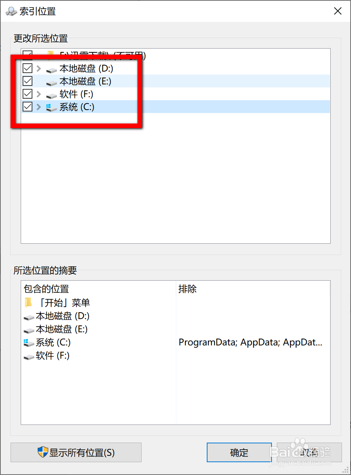Click the 「开始」菜单 folder icon in summary
Viewport: 351px width, 475px height.
28,303
